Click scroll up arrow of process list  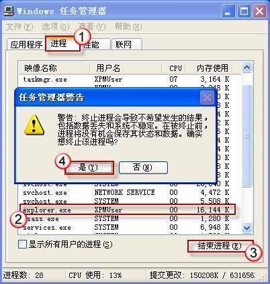pos(247,68)
